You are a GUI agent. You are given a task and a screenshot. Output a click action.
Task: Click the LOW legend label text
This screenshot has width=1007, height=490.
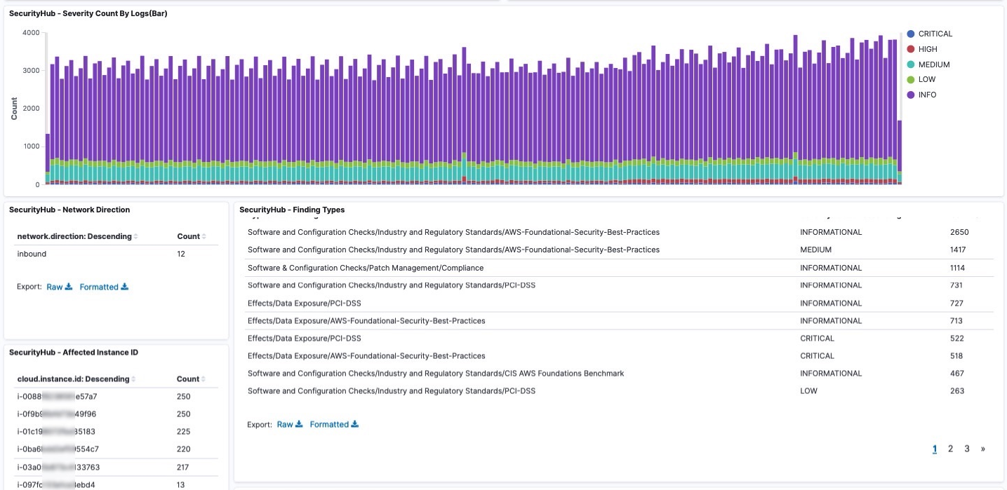927,79
